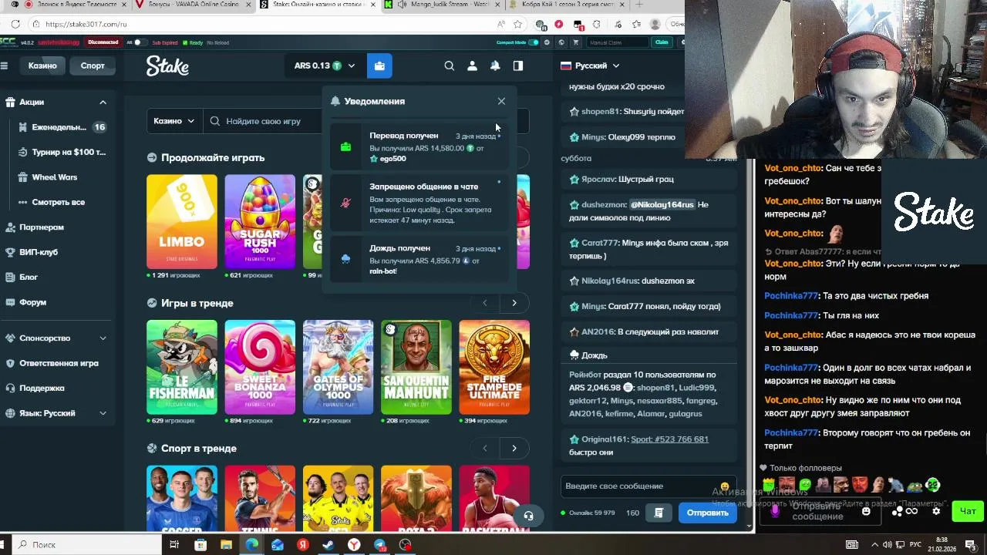This screenshot has width=987, height=555.
Task: Open the Limbo game thumbnail
Action: [182, 222]
